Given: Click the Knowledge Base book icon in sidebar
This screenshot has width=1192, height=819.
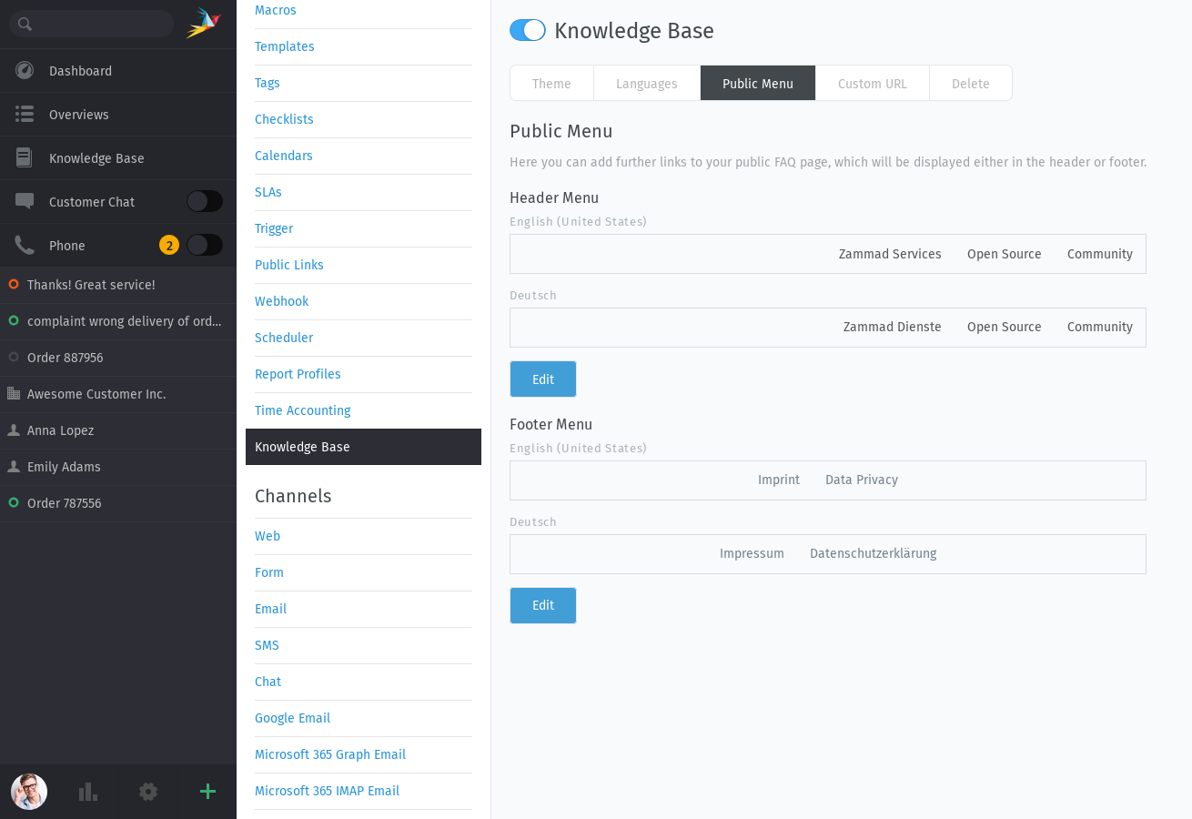Looking at the screenshot, I should pos(25,158).
